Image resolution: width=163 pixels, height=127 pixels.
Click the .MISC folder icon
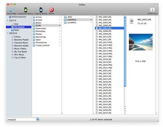pyautogui.click(x=65, y=17)
